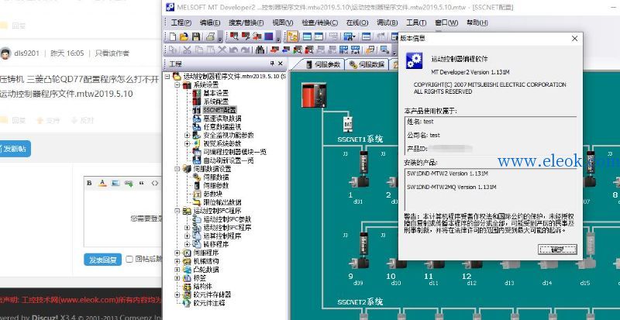Click the BAT battery unit in the diagram
Image resolution: width=620 pixels, height=320 pixels.
tap(347, 124)
